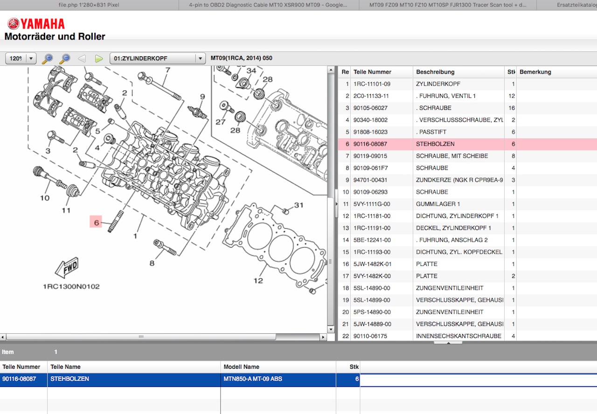Click callout number 10 in the diagram
This screenshot has height=414, width=597.
click(44, 198)
